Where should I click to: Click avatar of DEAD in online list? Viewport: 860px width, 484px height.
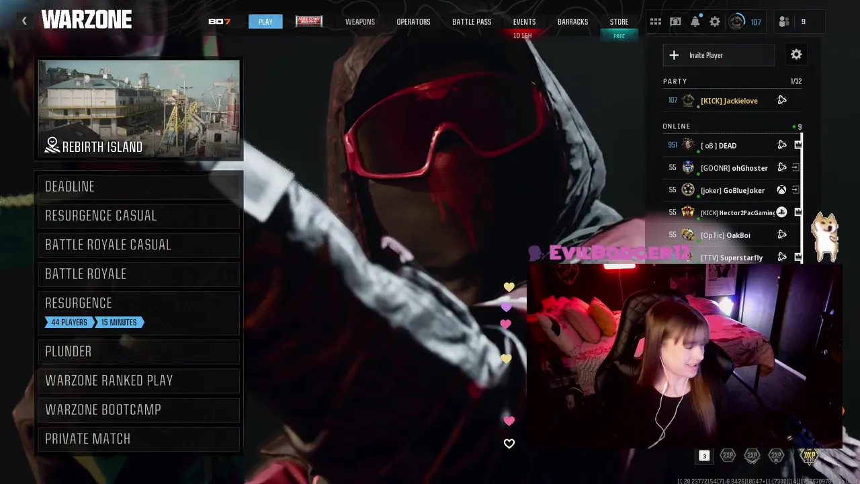coord(688,145)
